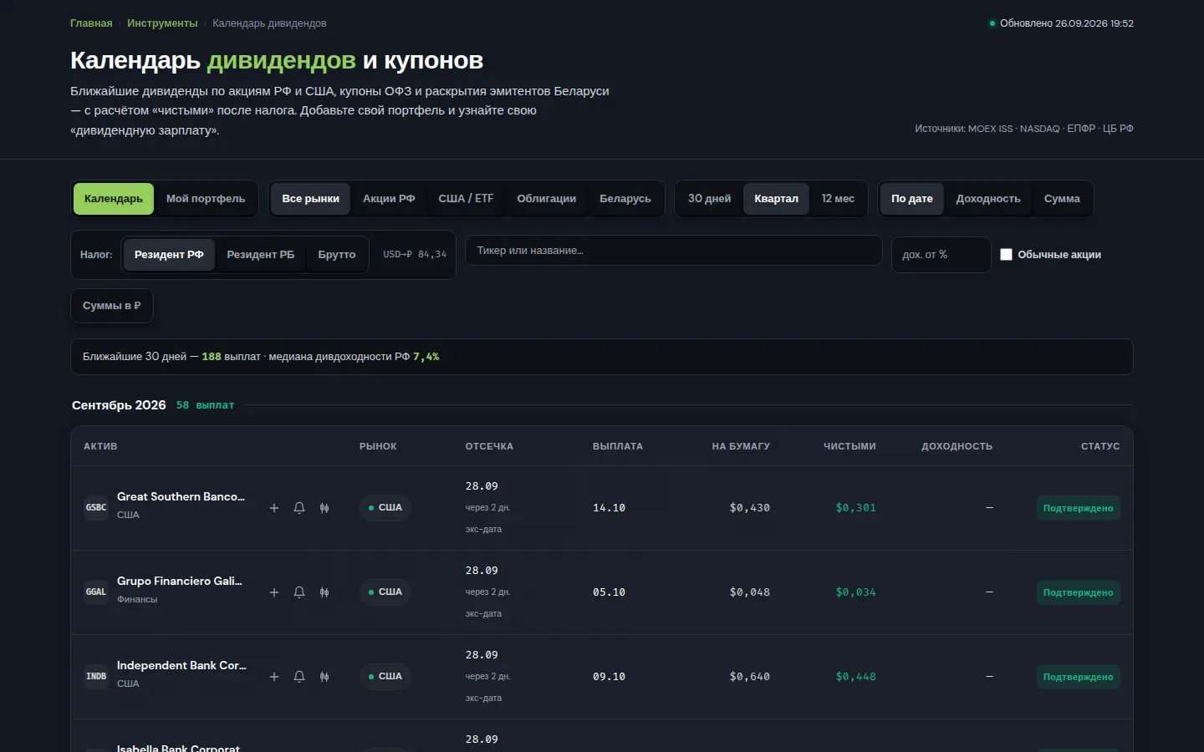Open the «Календарь» tab
This screenshot has height=752, width=1204.
114,199
